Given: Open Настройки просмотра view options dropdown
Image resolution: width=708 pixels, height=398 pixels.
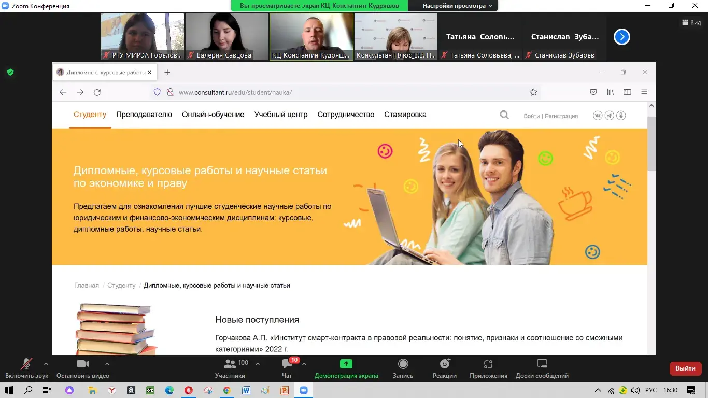Looking at the screenshot, I should pyautogui.click(x=457, y=6).
